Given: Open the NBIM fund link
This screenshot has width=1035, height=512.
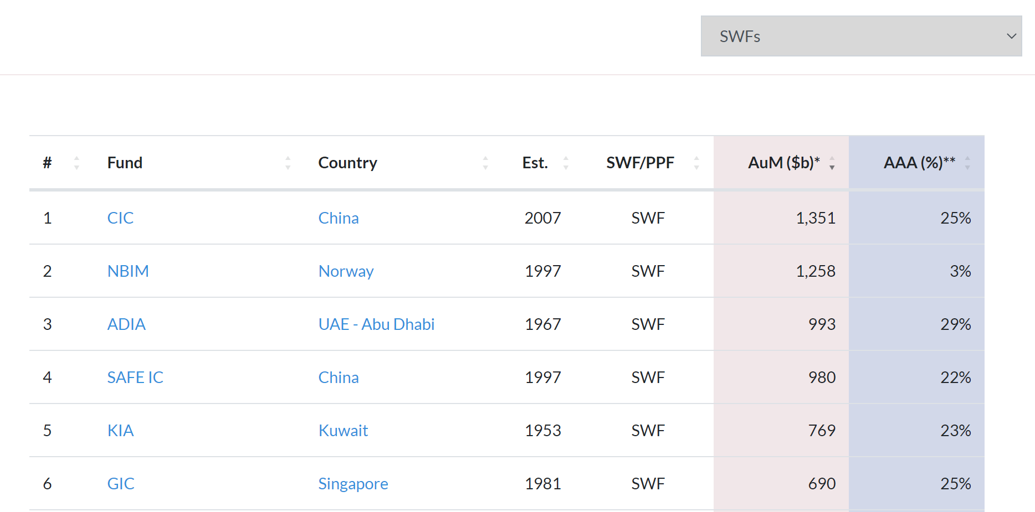Looking at the screenshot, I should [128, 271].
